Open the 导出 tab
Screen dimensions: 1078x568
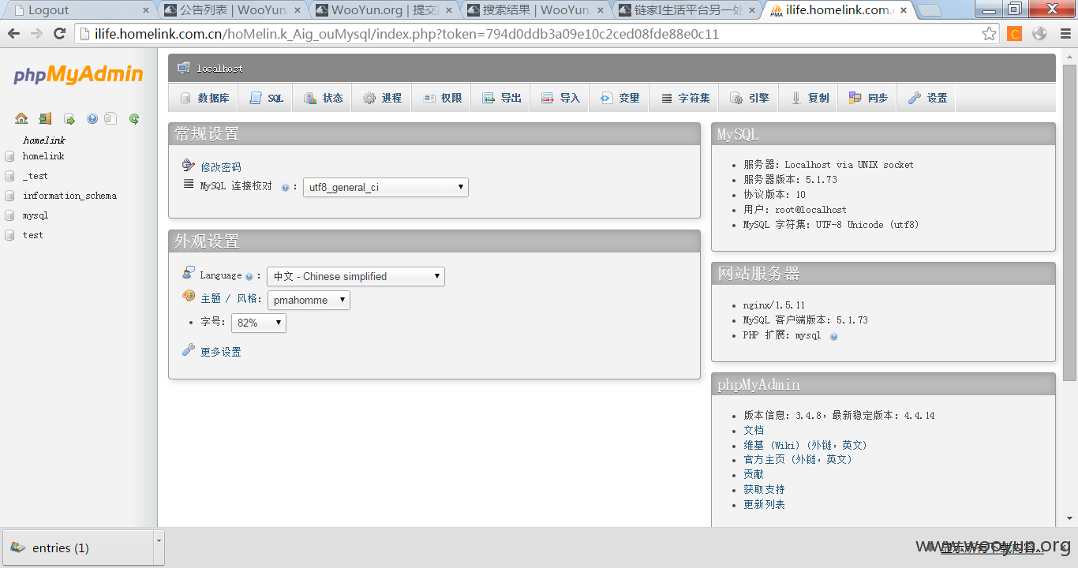[x=501, y=98]
